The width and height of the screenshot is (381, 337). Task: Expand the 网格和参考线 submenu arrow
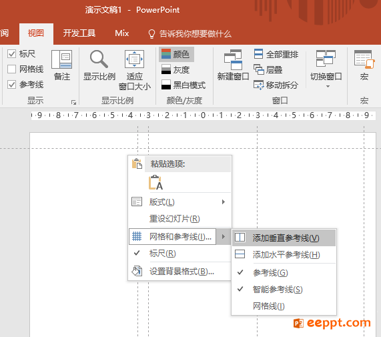224,236
